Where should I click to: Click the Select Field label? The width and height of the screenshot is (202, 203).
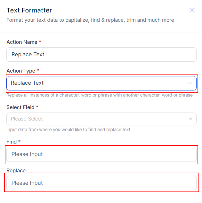tap(20, 107)
